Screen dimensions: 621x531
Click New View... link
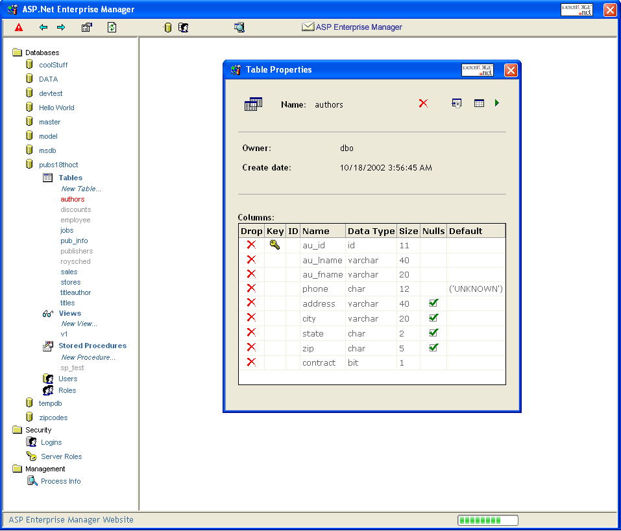(79, 324)
